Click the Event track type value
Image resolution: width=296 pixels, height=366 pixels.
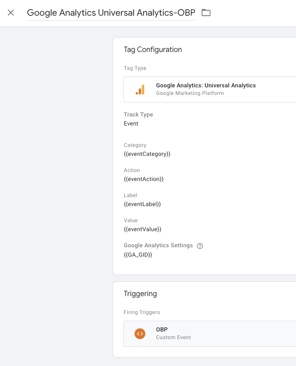point(131,124)
